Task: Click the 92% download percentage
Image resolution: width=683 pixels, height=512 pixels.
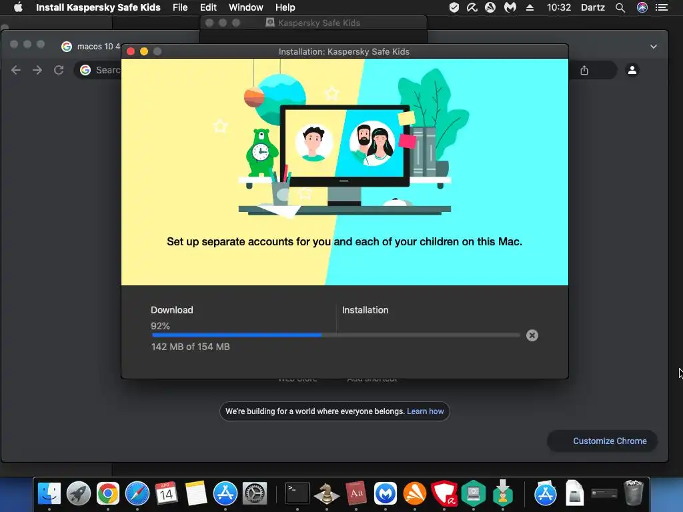Action: click(x=160, y=326)
